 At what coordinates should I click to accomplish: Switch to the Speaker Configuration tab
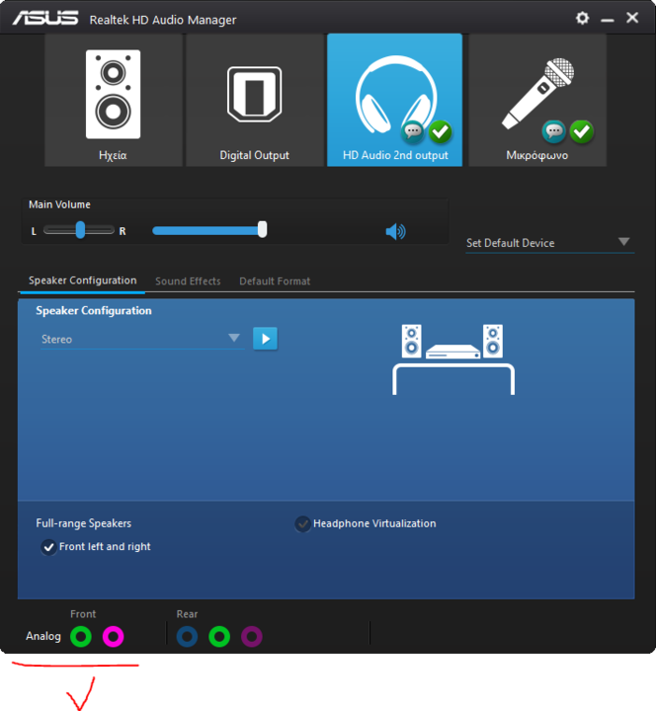click(83, 280)
